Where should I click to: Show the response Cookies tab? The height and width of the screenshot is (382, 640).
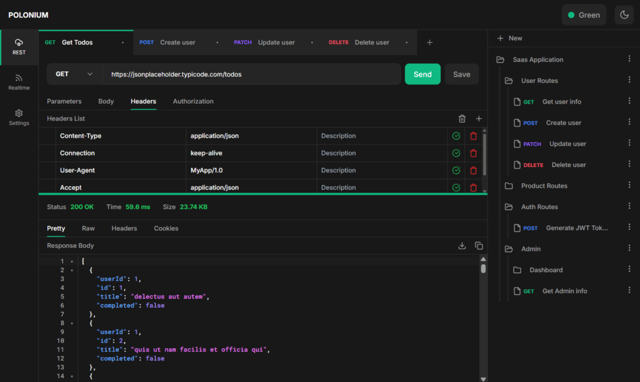point(166,228)
